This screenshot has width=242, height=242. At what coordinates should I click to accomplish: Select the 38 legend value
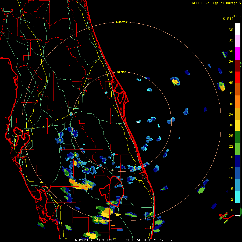pos(231,104)
